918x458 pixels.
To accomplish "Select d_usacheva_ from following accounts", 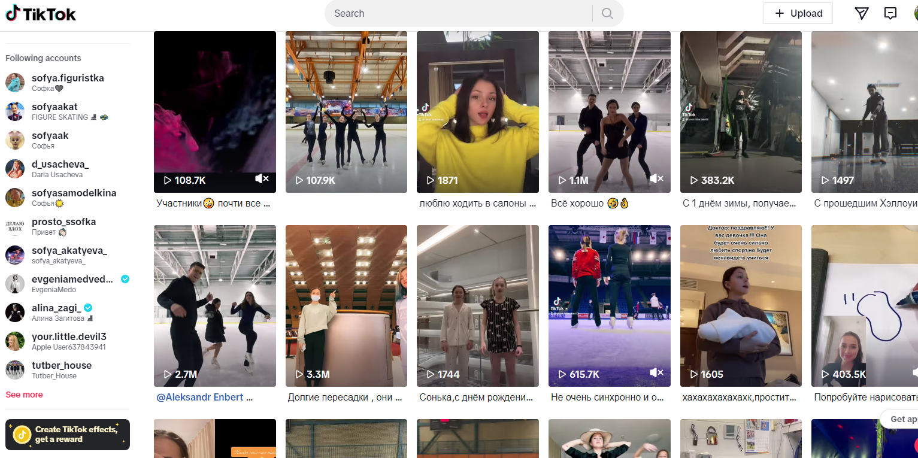I will tap(60, 164).
